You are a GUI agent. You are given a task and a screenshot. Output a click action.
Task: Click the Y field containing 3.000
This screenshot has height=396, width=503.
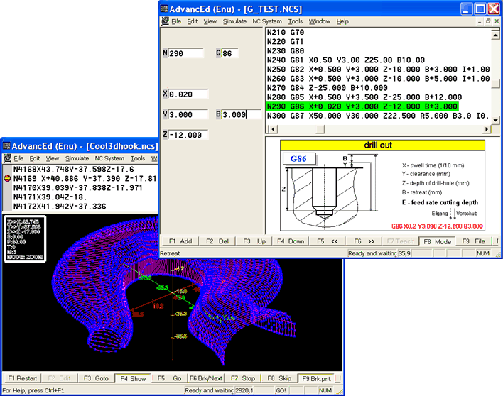[x=188, y=115]
